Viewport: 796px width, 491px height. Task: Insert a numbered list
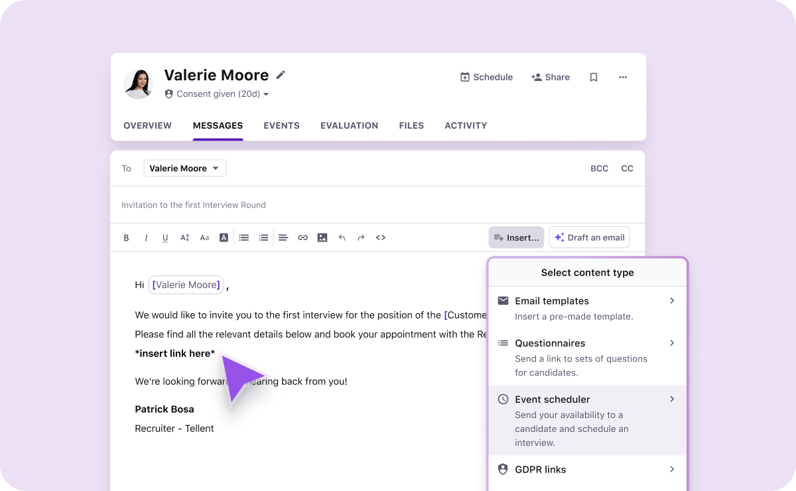coord(263,238)
